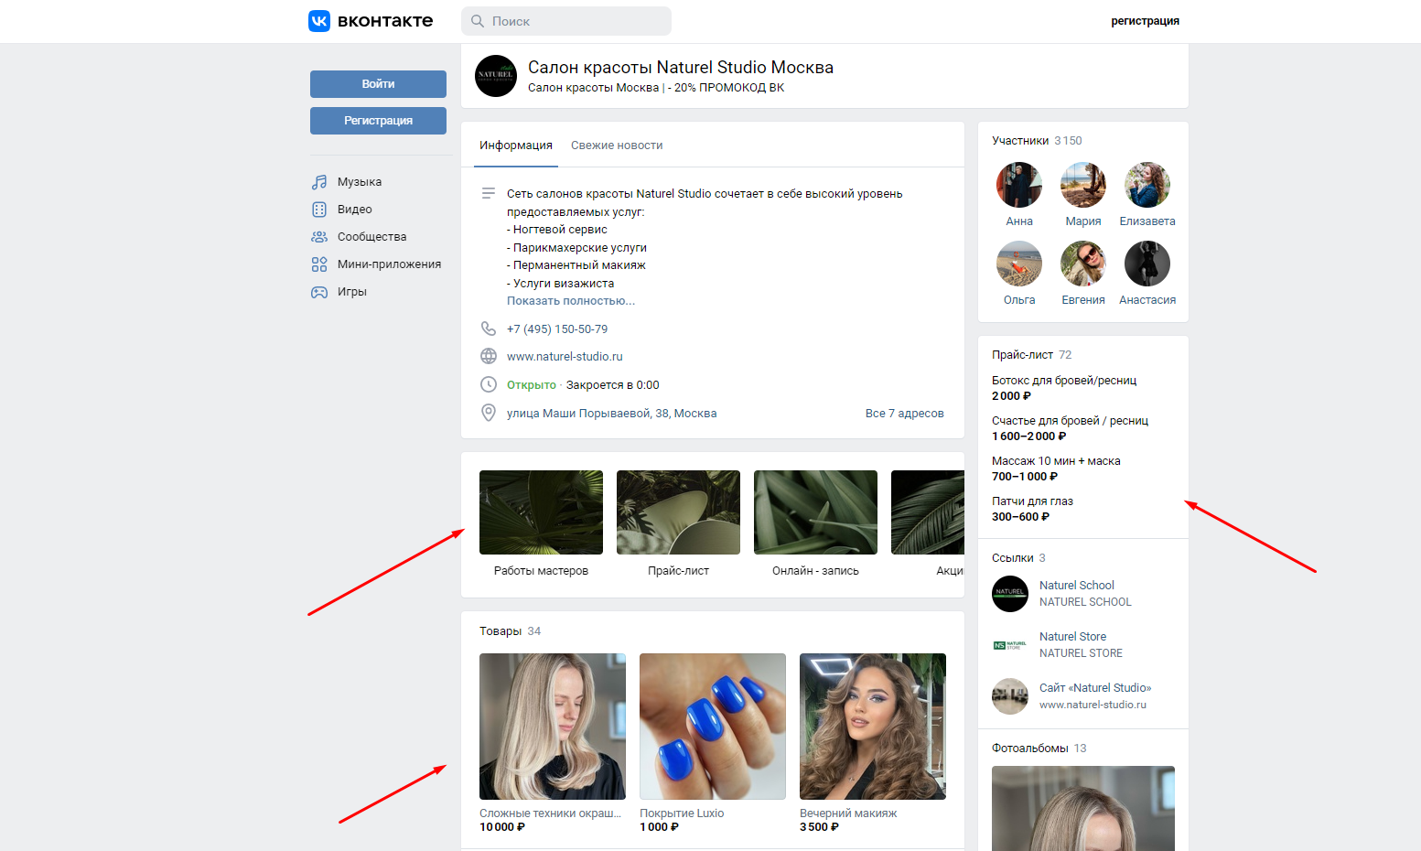This screenshot has width=1421, height=851.
Task: Click the Регистрация button in the sidebar
Action: tap(378, 121)
